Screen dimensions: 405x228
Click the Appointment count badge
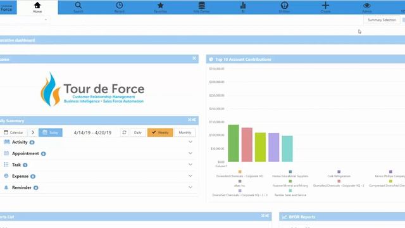[x=44, y=154]
